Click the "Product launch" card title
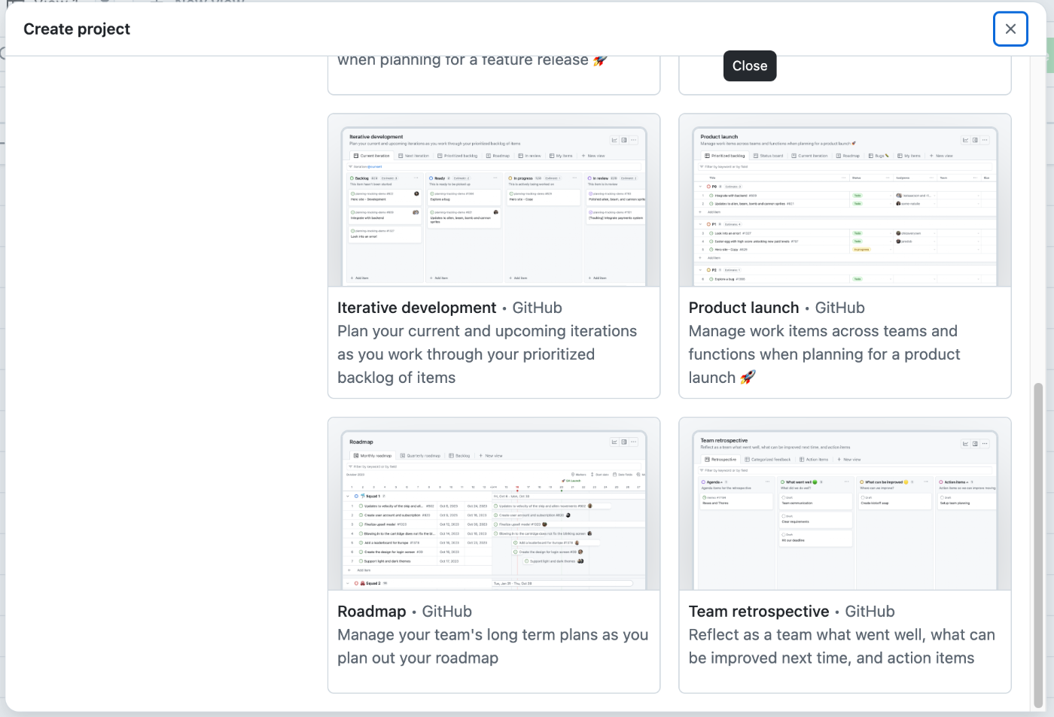The height and width of the screenshot is (717, 1054). click(x=744, y=308)
